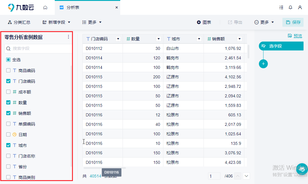Screen dimensions: 308x184
Task: Click the 保存 floppy disk icon
Action: click(x=288, y=22)
